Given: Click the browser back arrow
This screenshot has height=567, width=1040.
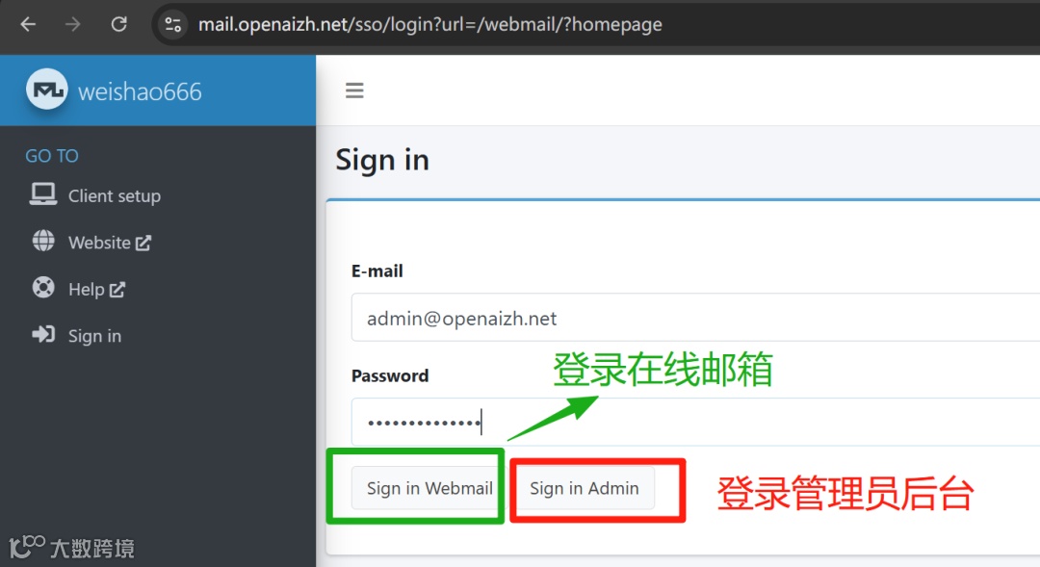Looking at the screenshot, I should pyautogui.click(x=28, y=24).
